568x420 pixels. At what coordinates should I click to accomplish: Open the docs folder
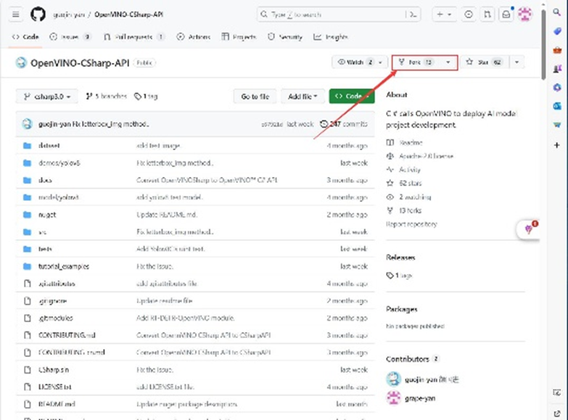coord(45,180)
